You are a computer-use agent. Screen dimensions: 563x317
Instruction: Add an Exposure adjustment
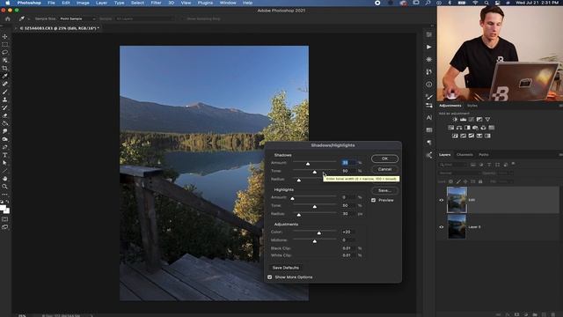tap(479, 120)
